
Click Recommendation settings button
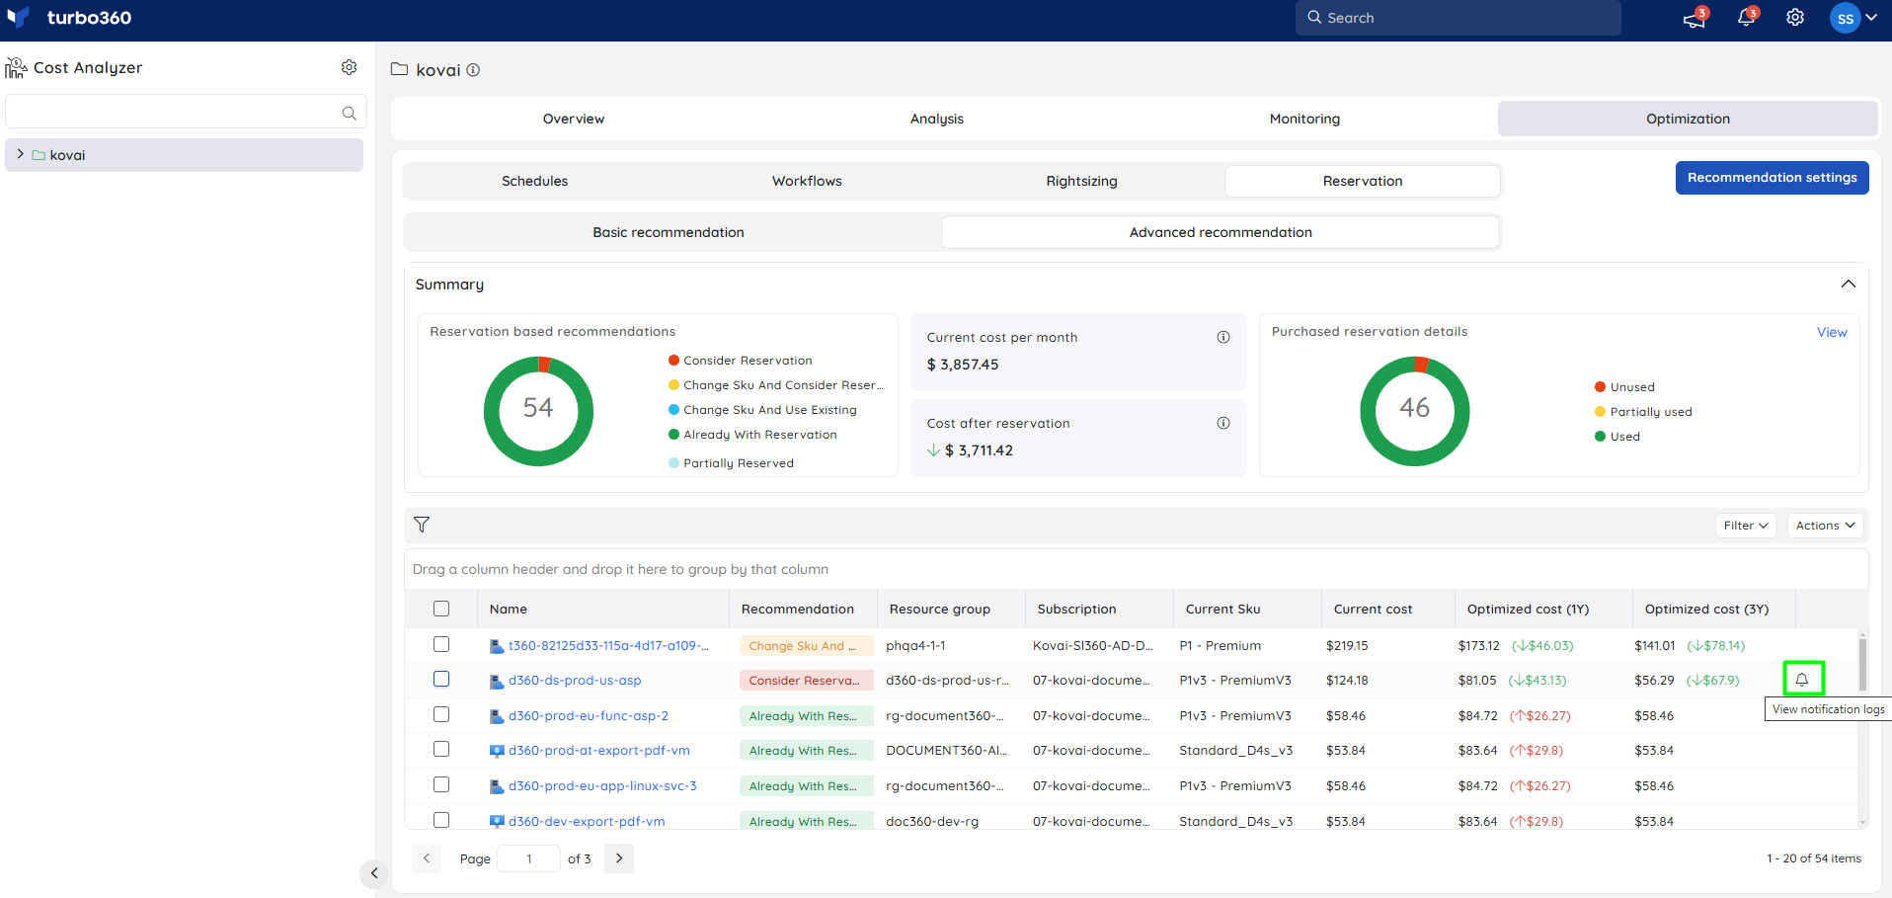pyautogui.click(x=1772, y=178)
